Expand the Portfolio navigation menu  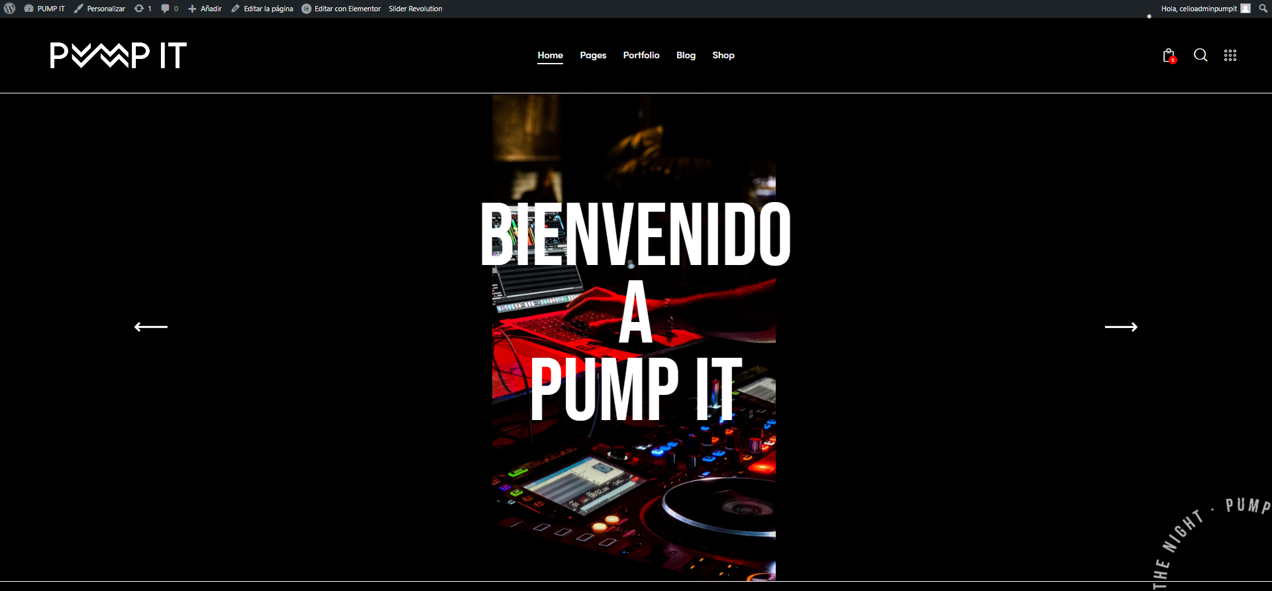pyautogui.click(x=641, y=56)
